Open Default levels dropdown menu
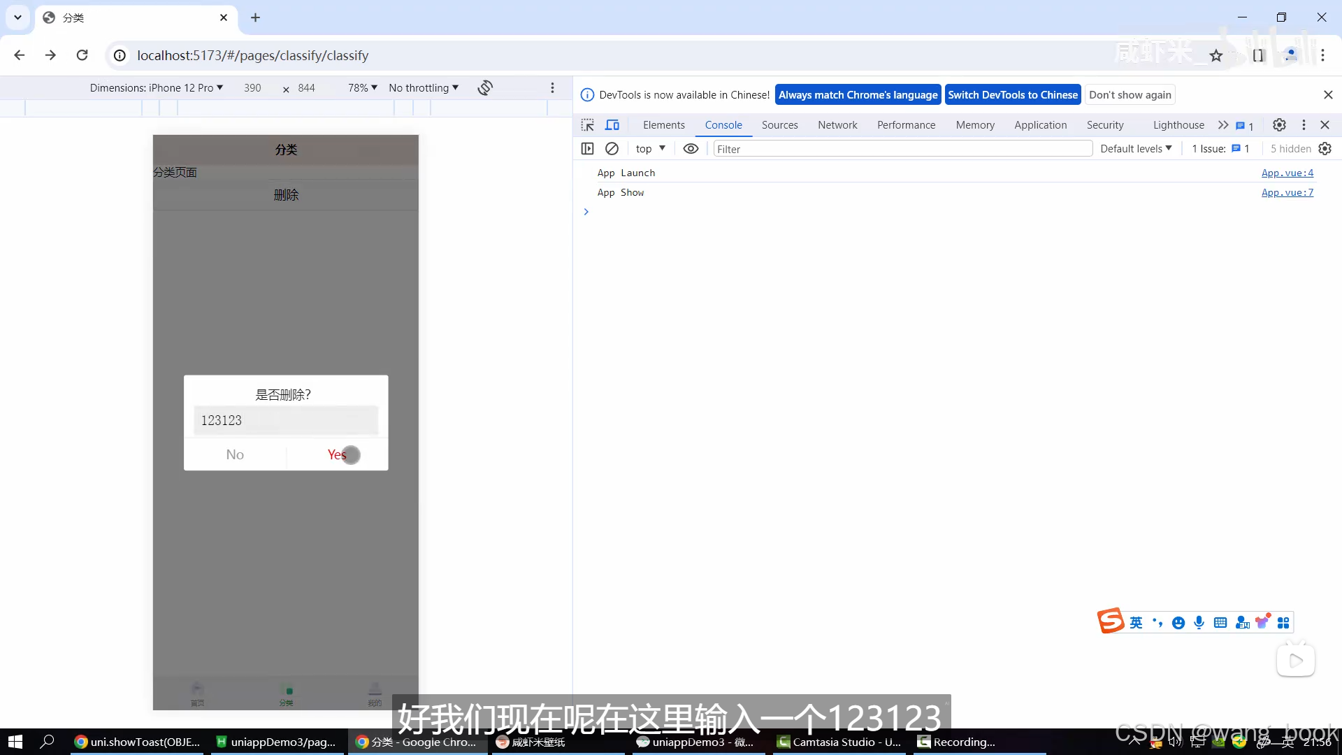This screenshot has width=1342, height=755. click(x=1136, y=148)
